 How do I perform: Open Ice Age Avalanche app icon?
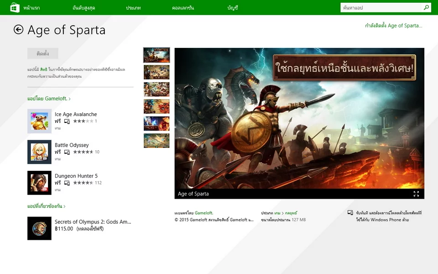pos(39,121)
